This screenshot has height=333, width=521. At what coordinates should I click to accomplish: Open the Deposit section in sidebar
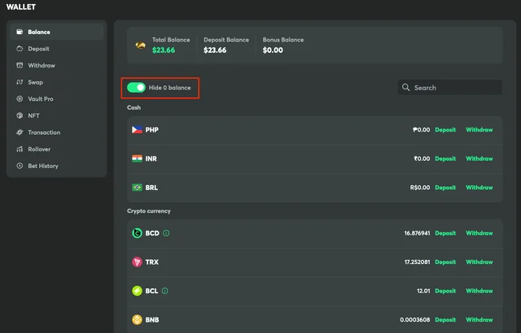click(x=56, y=49)
